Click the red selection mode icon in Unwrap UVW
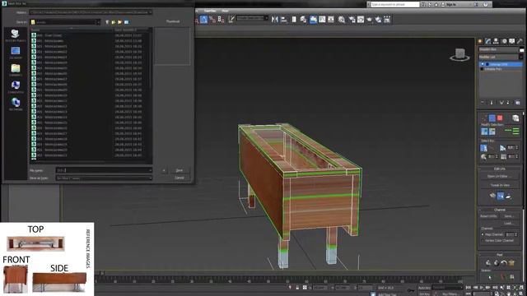Image resolution: width=527 pixels, height=296 pixels. pyautogui.click(x=500, y=118)
